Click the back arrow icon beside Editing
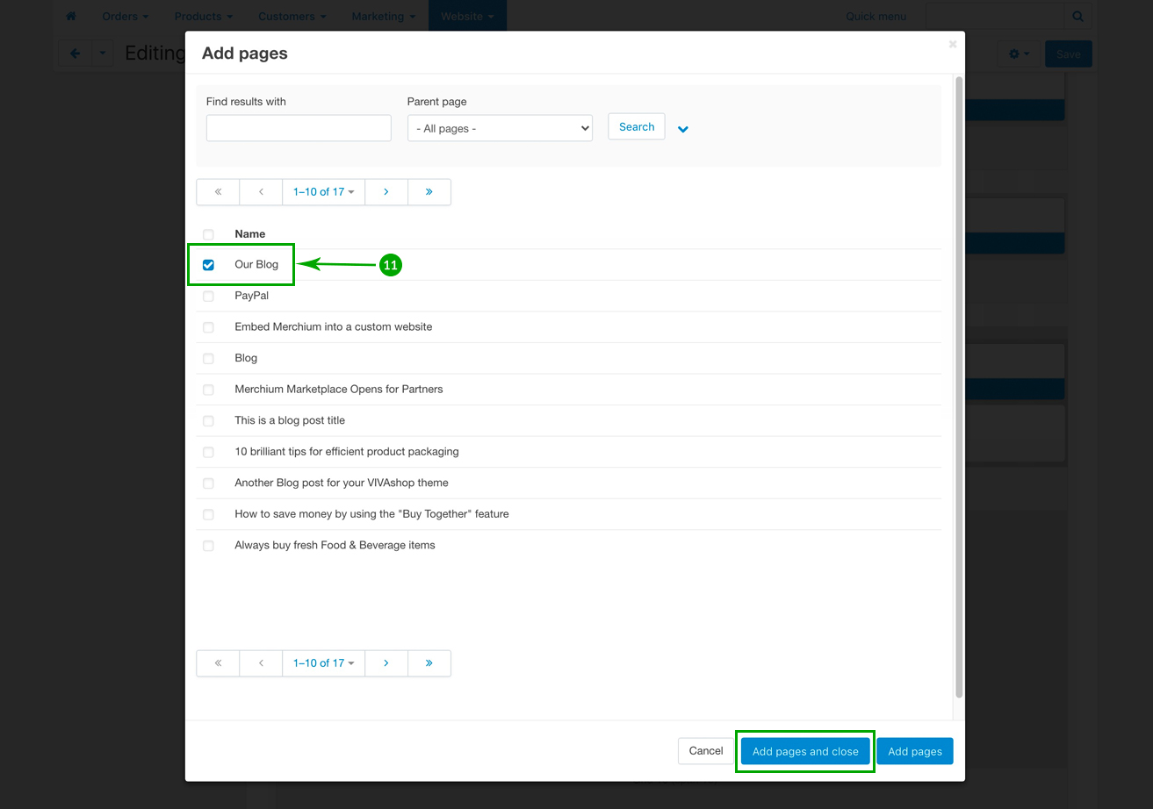Viewport: 1153px width, 809px height. pos(75,54)
